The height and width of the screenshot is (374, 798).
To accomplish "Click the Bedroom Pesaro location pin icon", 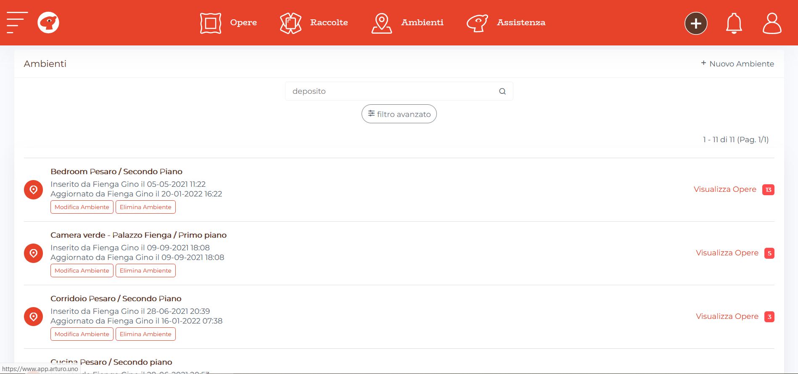I will coord(33,190).
